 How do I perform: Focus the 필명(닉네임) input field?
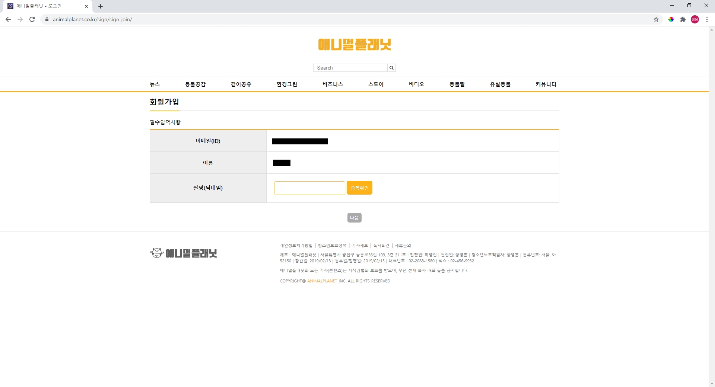pos(309,188)
